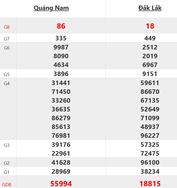The width and height of the screenshot is (177, 188).
Task: Select Đắk Lắk G6 number 2019
Action: pos(150,56)
